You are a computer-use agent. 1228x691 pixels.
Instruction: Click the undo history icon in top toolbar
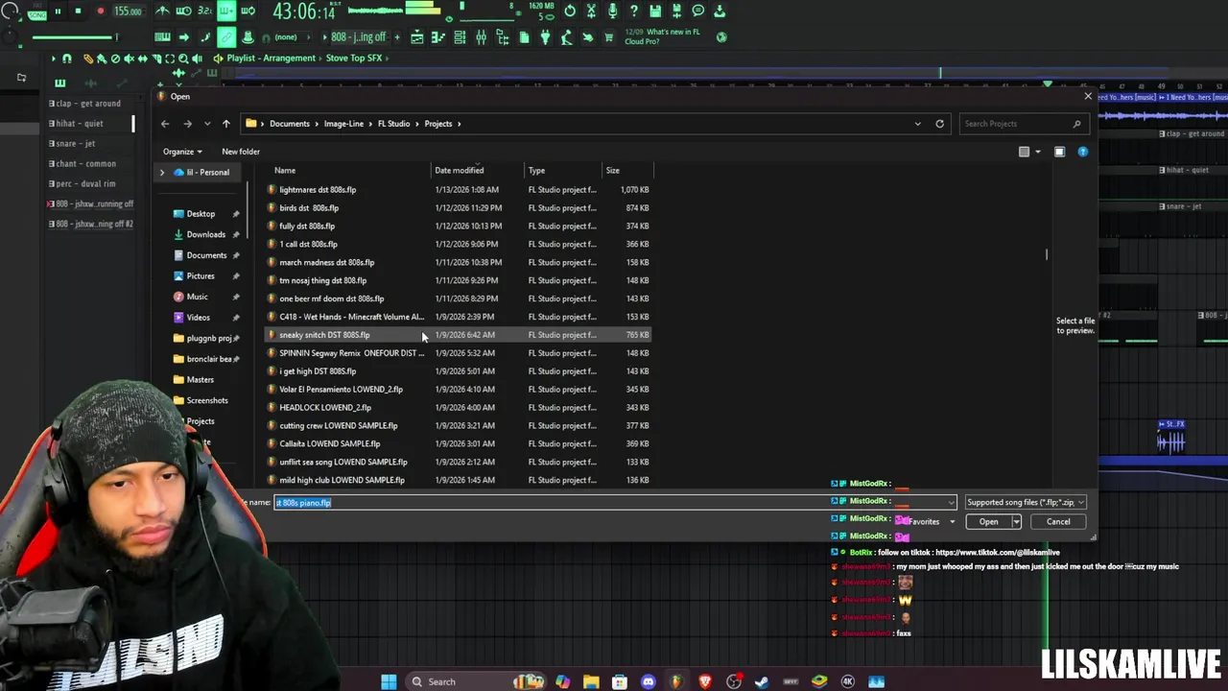tap(570, 12)
